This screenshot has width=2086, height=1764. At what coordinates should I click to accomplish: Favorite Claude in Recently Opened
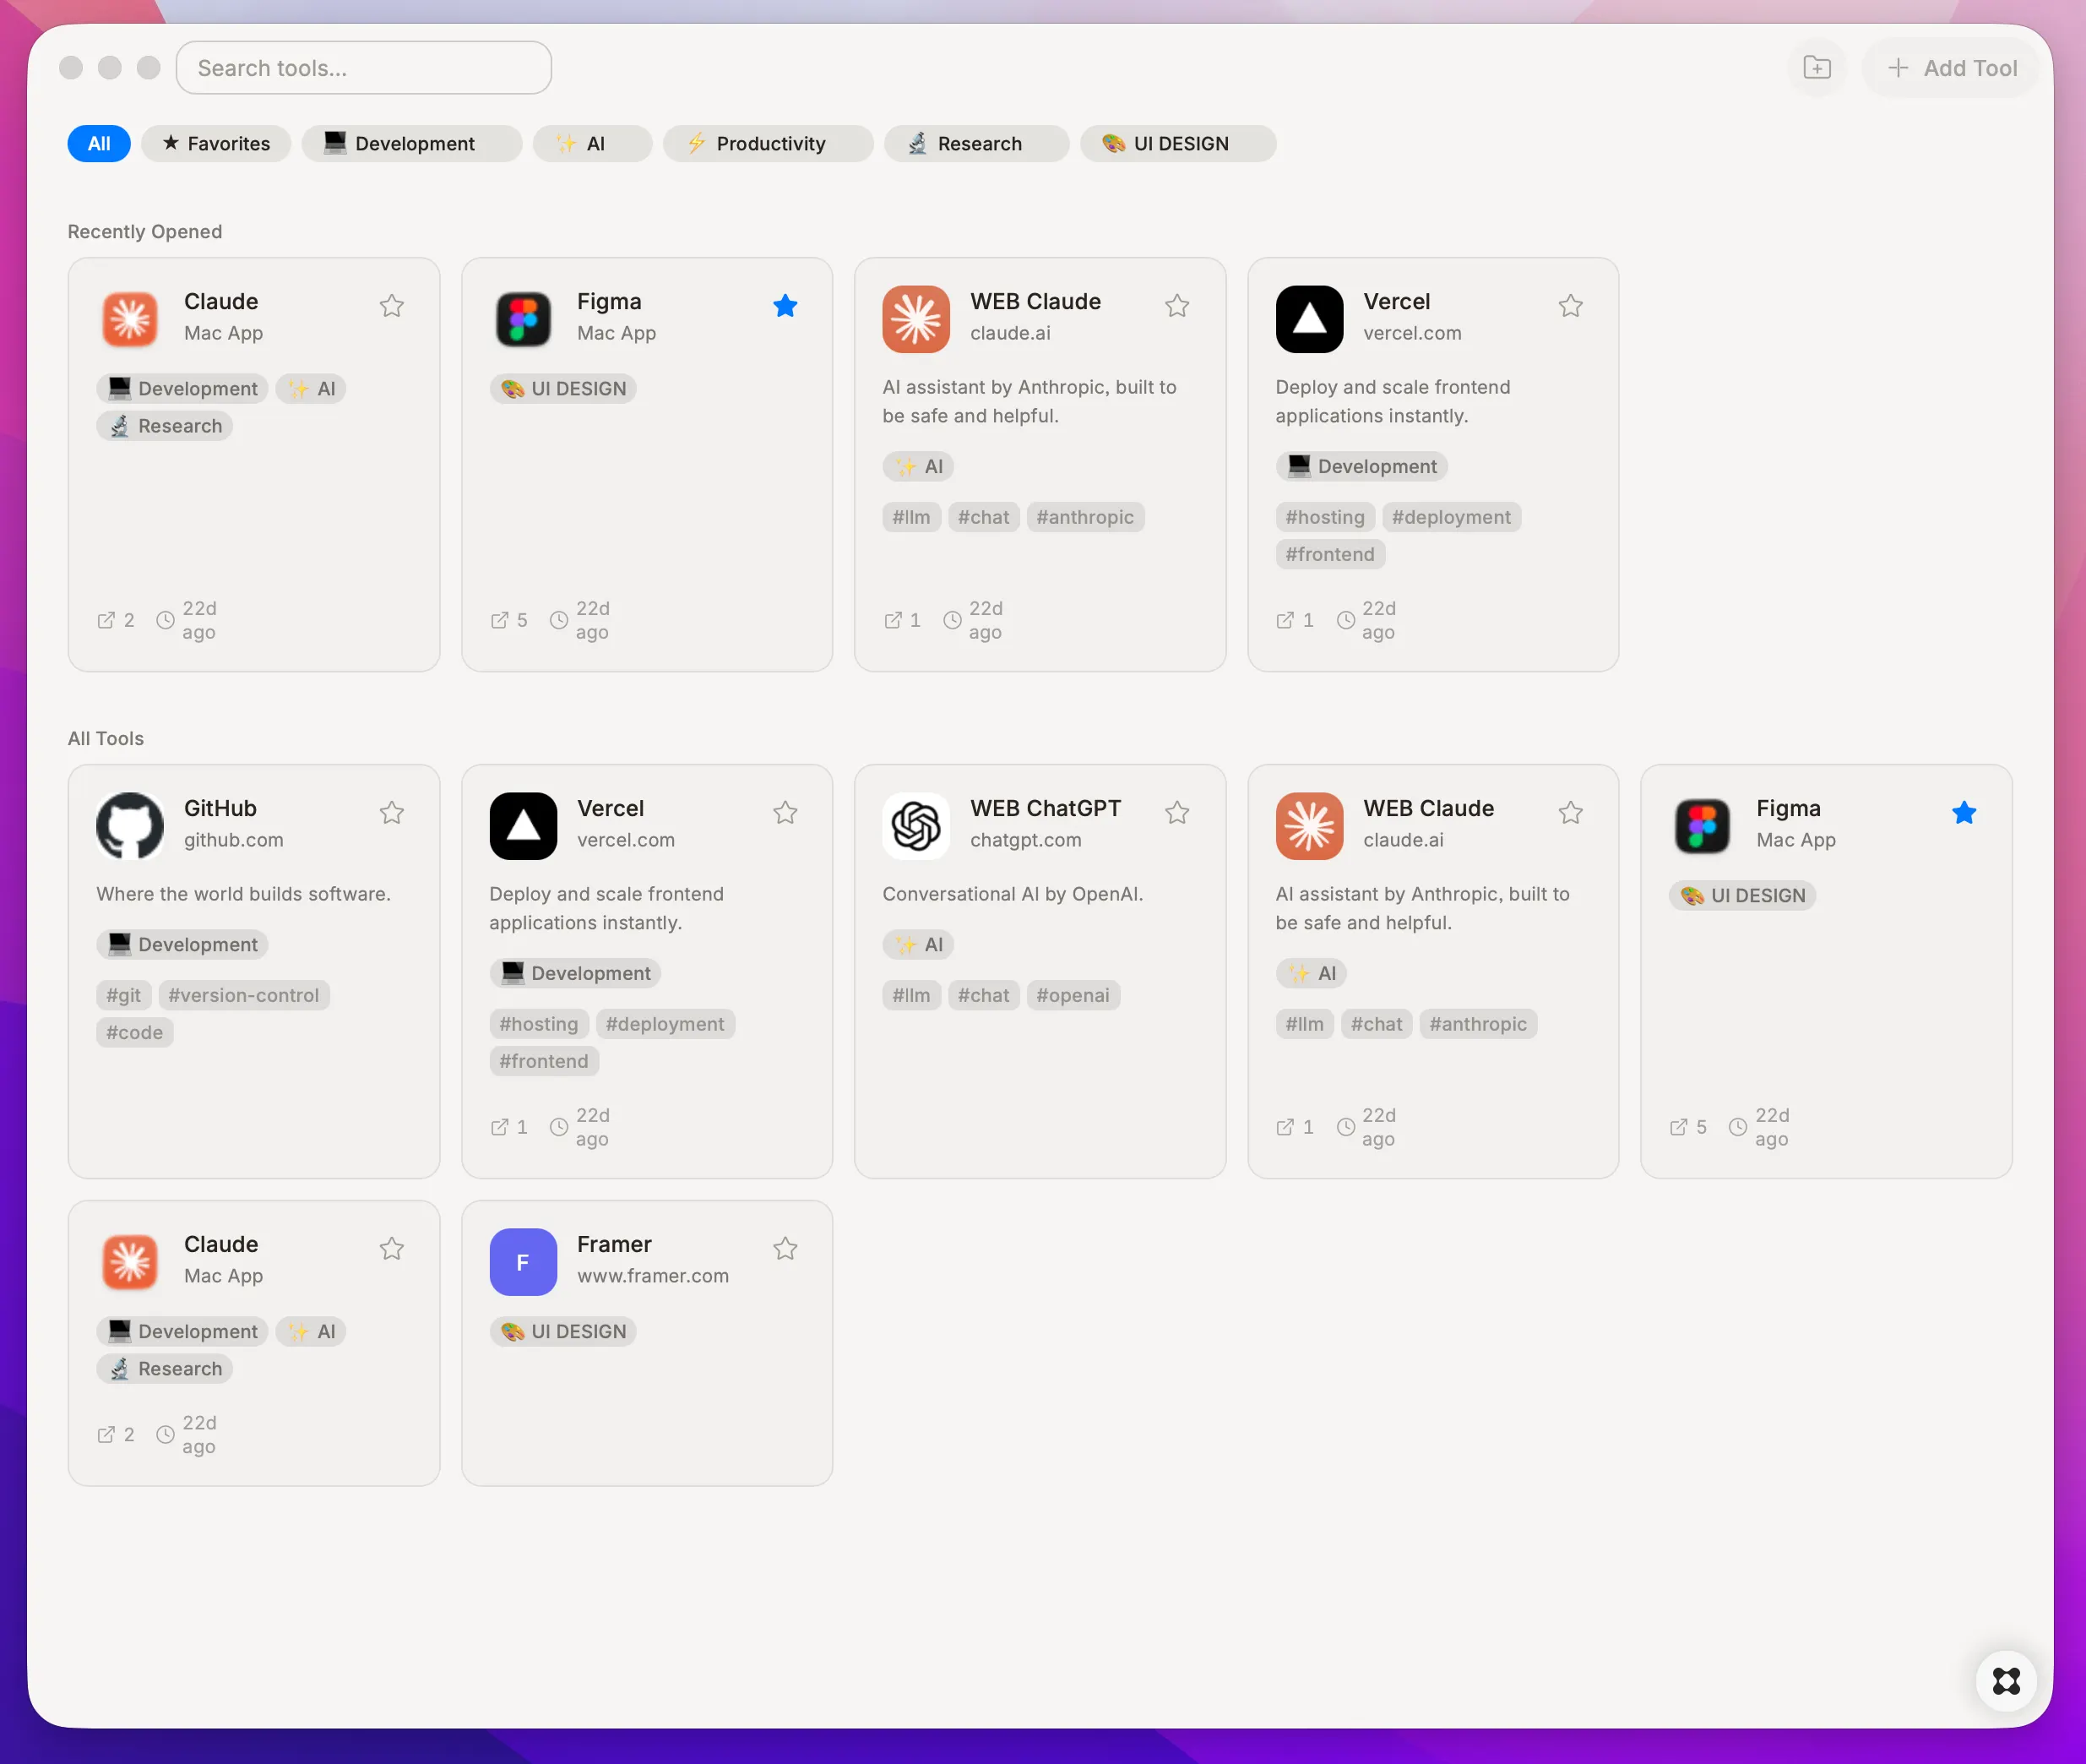point(392,306)
